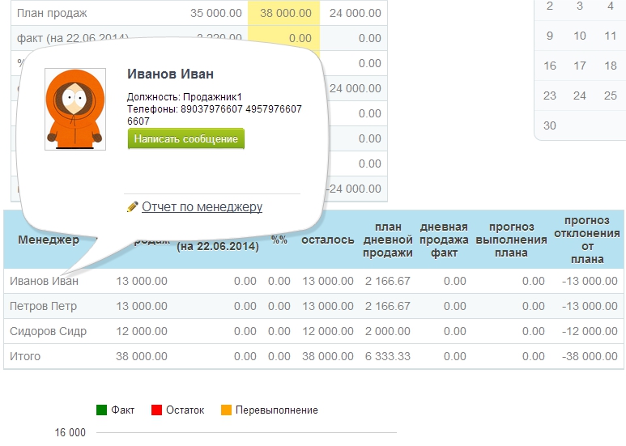Viewport: 626px width, 446px height.
Task: Click the 'План продаж' row label
Action: point(52,13)
